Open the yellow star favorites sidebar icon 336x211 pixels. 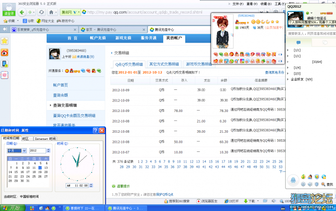(4, 41)
